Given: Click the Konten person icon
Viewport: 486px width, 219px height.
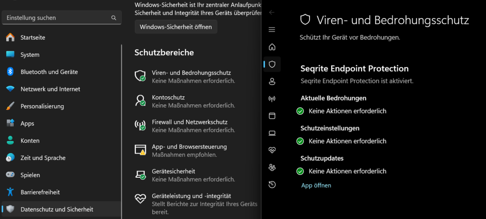Looking at the screenshot, I should click(10, 141).
